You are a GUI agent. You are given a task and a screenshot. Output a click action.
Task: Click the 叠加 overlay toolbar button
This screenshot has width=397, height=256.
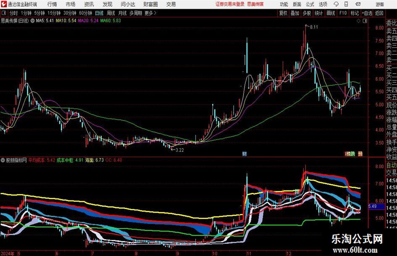click(295, 13)
